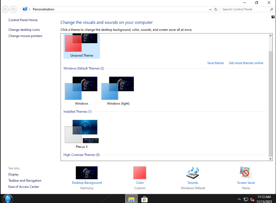The width and height of the screenshot is (276, 203).
Task: Open Sounds musical notes icon
Action: tap(193, 173)
